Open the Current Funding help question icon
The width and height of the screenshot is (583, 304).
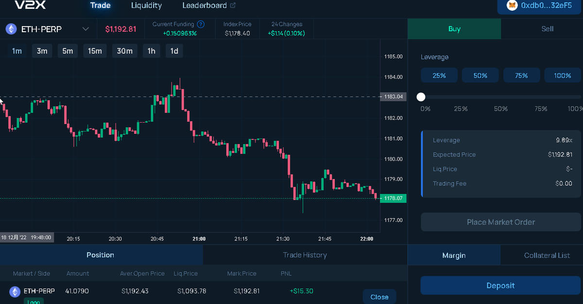201,24
